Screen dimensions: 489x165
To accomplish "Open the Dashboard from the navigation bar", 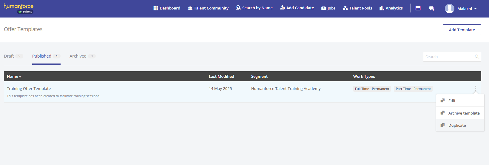I will pyautogui.click(x=167, y=8).
